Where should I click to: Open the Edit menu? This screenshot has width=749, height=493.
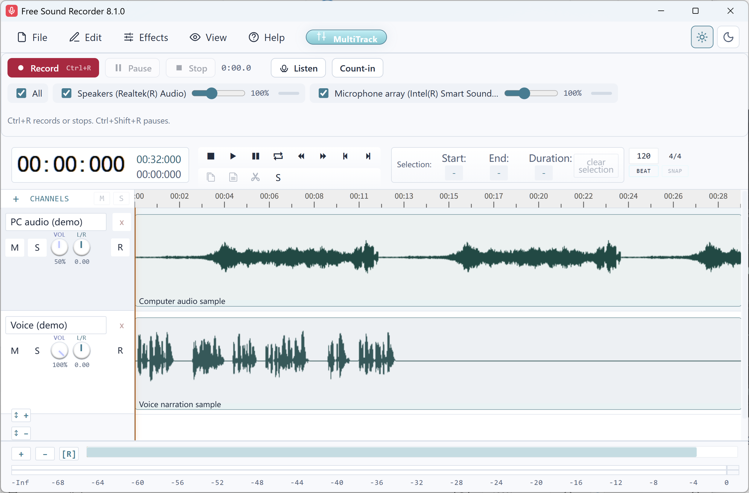[85, 37]
